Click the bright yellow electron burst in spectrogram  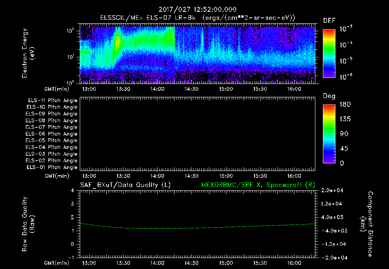118,41
